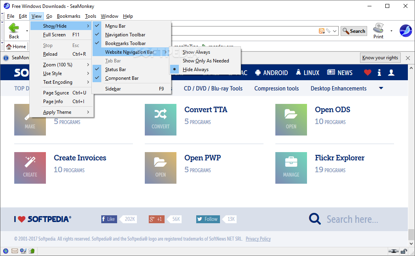The image size is (415, 256).
Task: Open the Open PWP folder tile
Action: point(160,168)
